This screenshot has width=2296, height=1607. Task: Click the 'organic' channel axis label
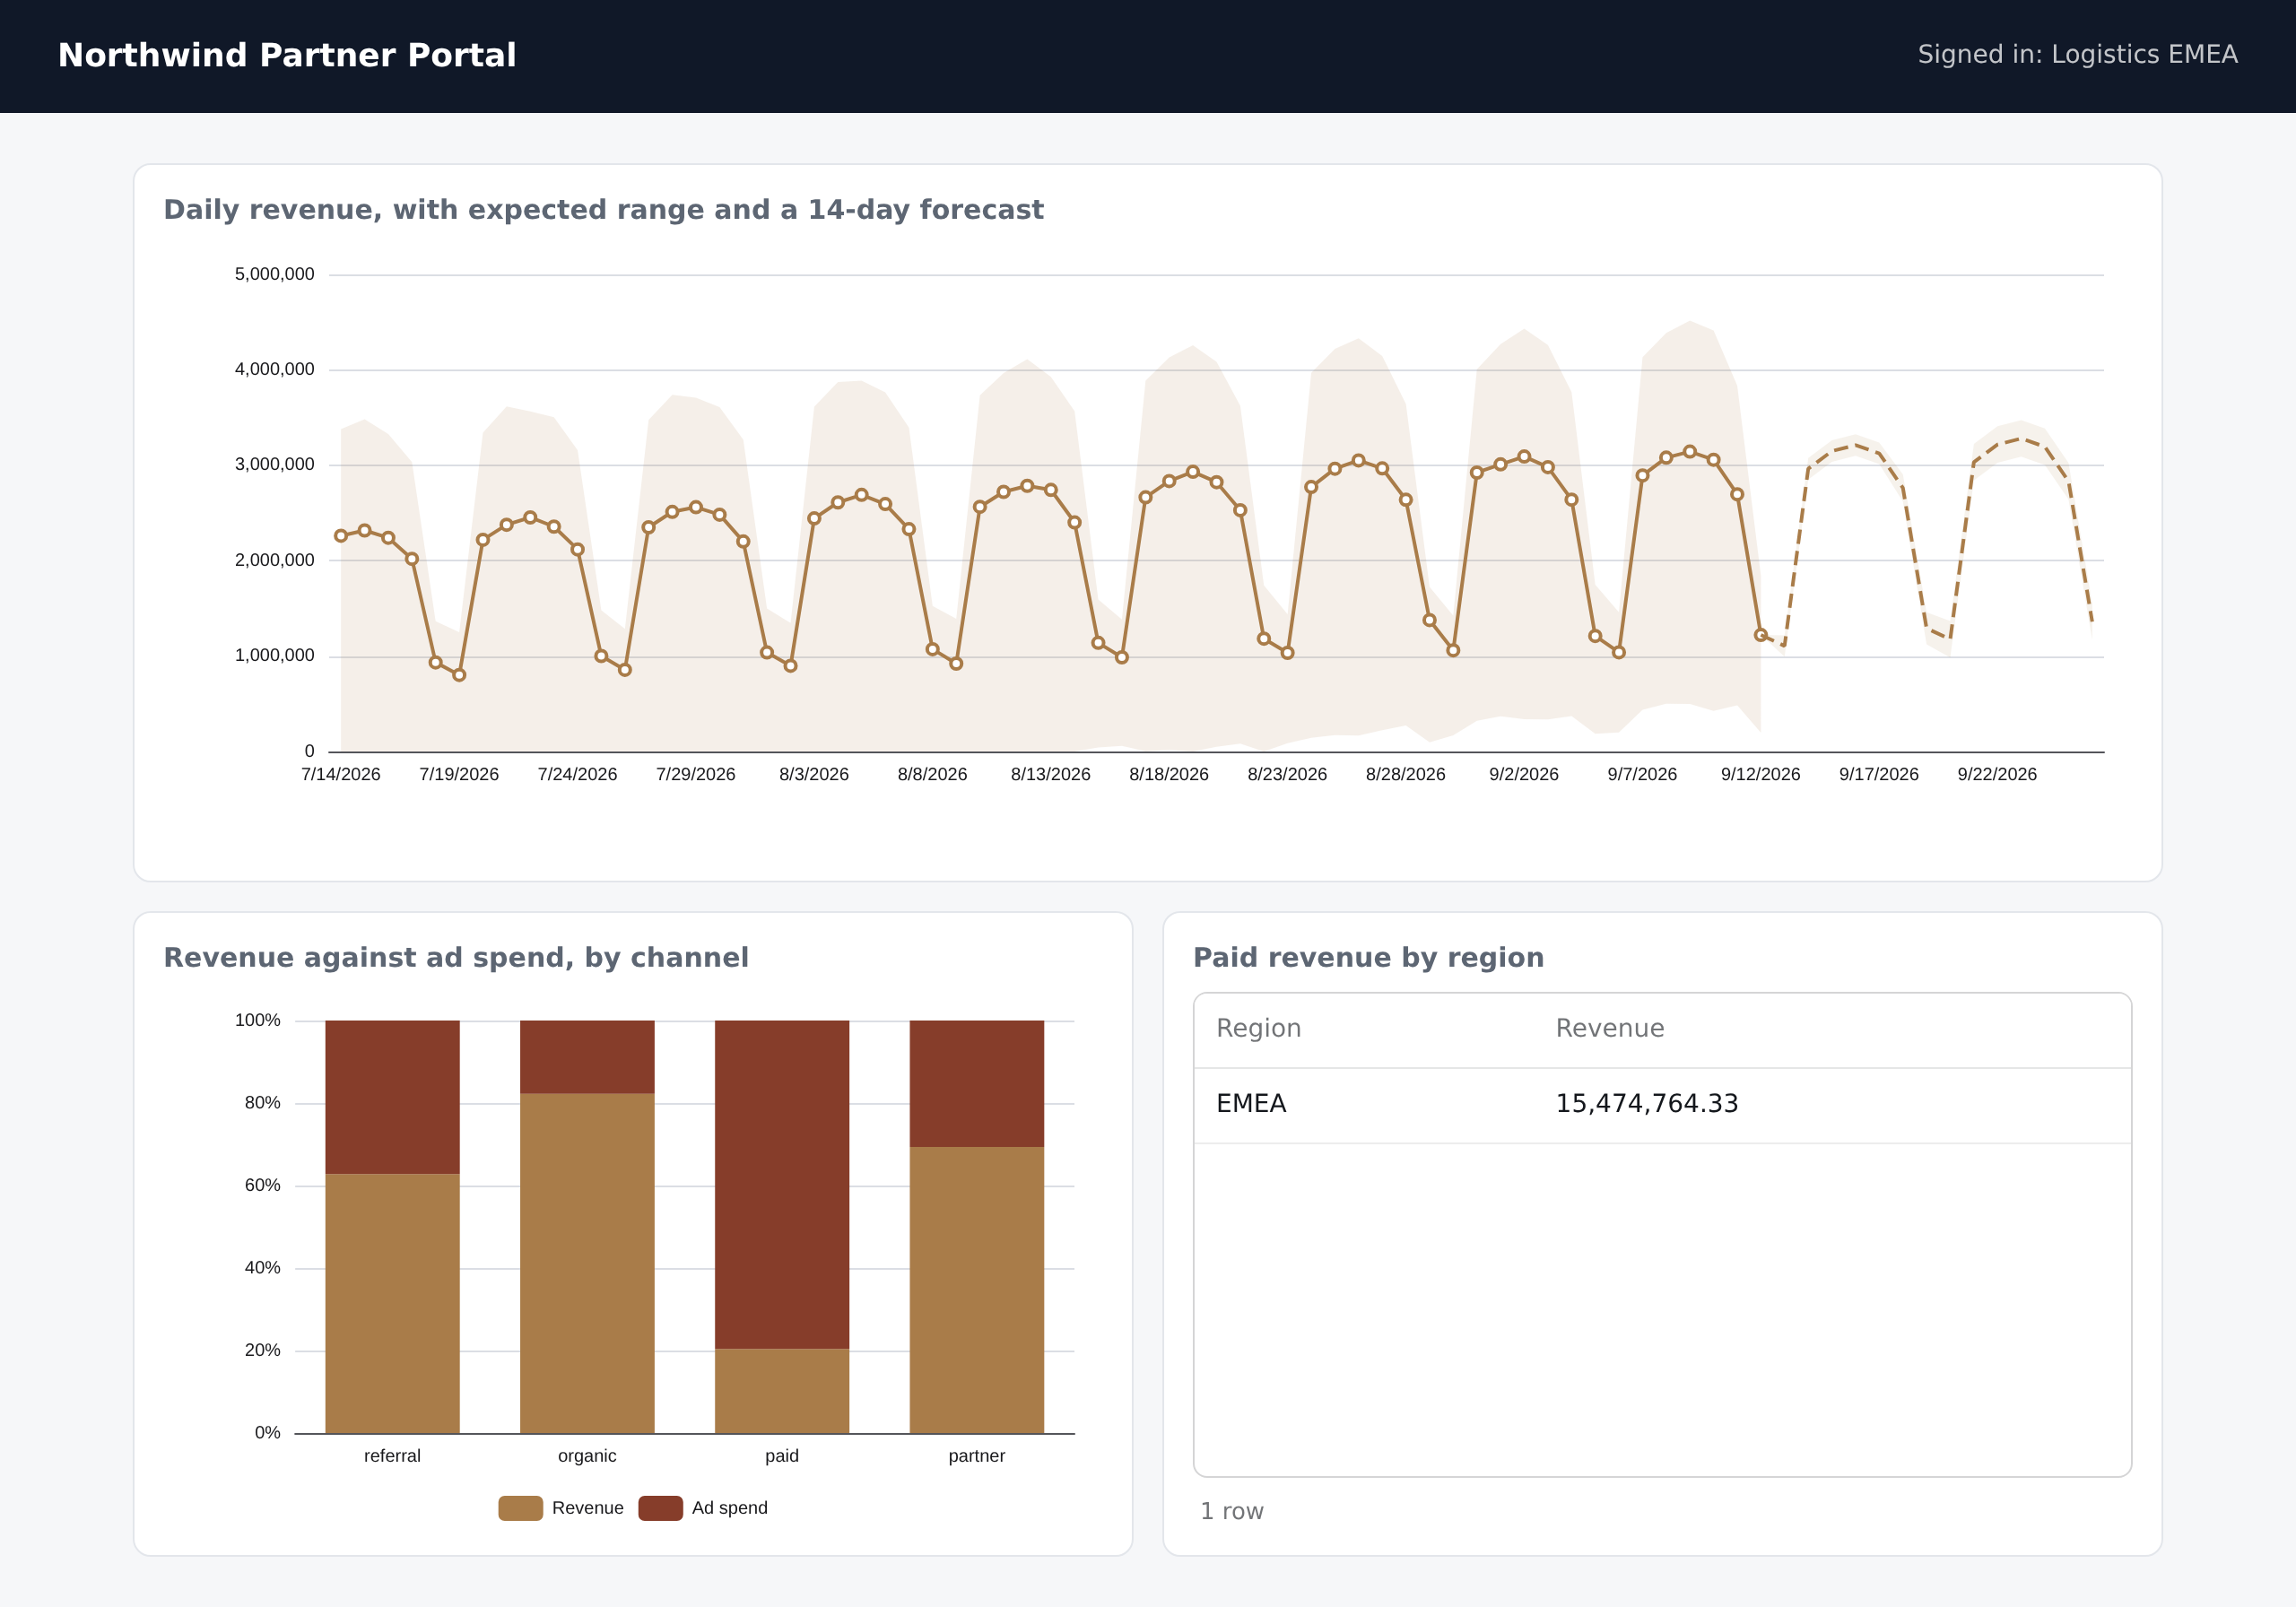point(587,1456)
